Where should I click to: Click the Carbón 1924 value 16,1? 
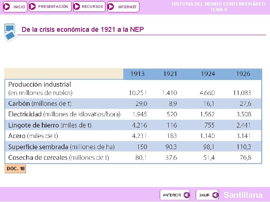[209, 104]
